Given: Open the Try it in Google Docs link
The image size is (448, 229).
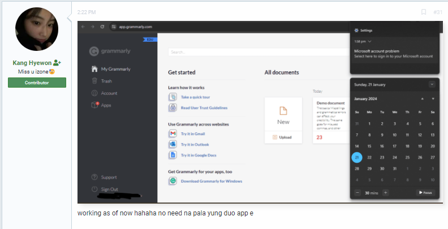Looking at the screenshot, I should coord(199,155).
